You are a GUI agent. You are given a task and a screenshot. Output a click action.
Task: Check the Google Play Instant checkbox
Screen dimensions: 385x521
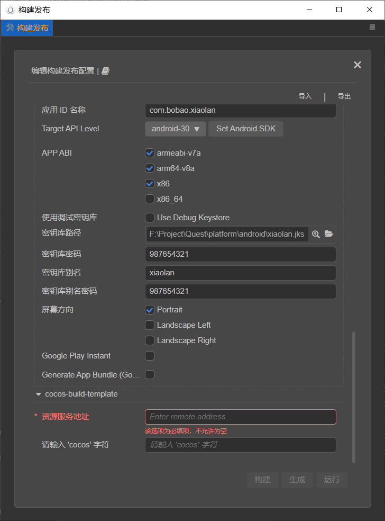[x=150, y=356]
